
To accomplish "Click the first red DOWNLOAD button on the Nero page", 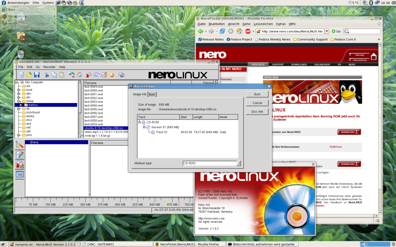I will 349,132.
